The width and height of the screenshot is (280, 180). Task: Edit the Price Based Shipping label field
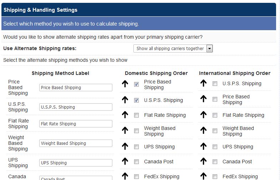pos(76,88)
